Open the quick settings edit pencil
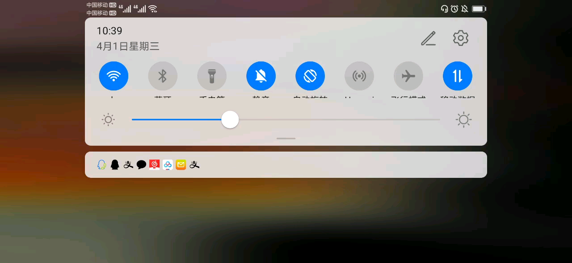Screen dimensions: 572x263 pyautogui.click(x=429, y=38)
